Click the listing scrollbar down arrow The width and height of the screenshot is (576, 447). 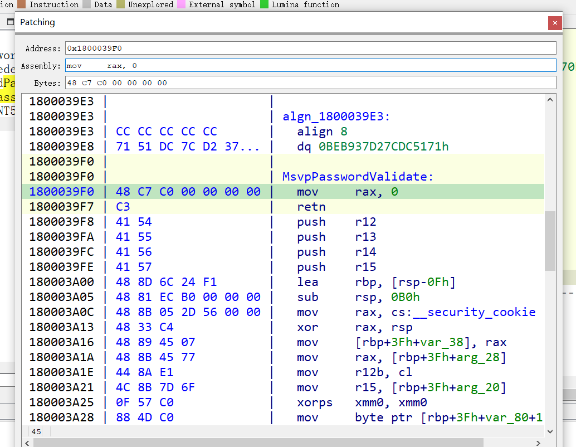pos(550,431)
